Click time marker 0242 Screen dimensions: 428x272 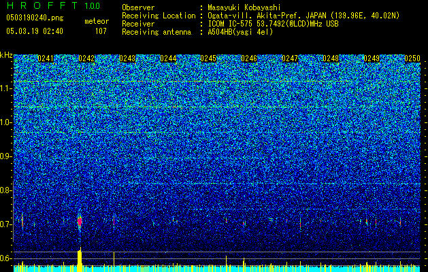point(86,58)
